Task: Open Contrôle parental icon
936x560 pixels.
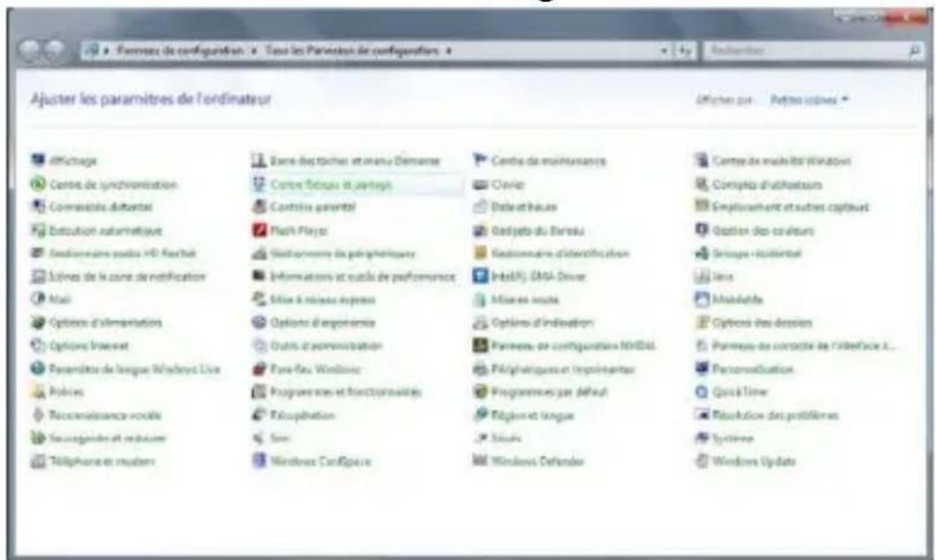Action: [259, 207]
